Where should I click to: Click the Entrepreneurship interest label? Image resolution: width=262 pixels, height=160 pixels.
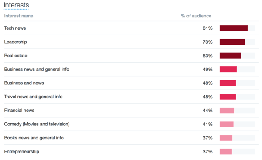tap(22, 152)
